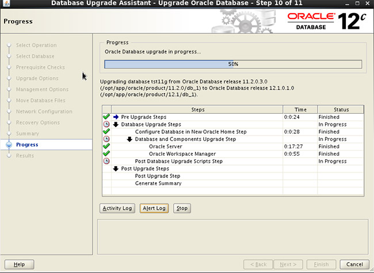This screenshot has height=273, width=374.
Task: Select the Select Database wizard step
Action: click(x=35, y=56)
